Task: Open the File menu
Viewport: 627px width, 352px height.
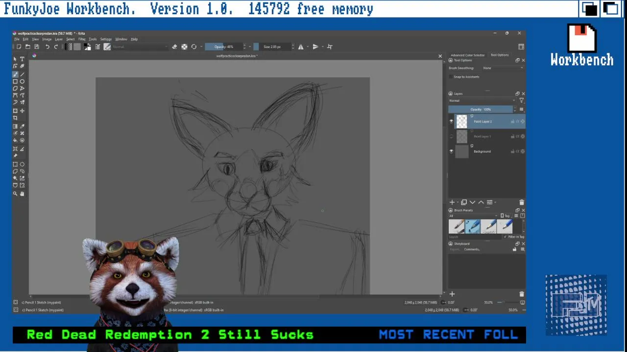Action: 17,39
